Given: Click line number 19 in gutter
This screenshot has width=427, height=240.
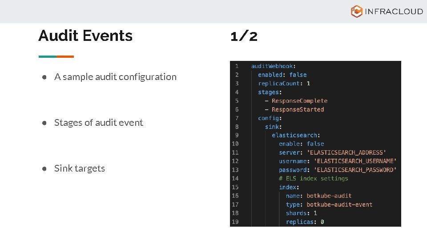Looking at the screenshot, I should [235, 222].
